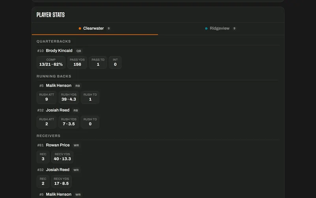
Task: Switch to the Clearwater team tab
Action: [95, 29]
